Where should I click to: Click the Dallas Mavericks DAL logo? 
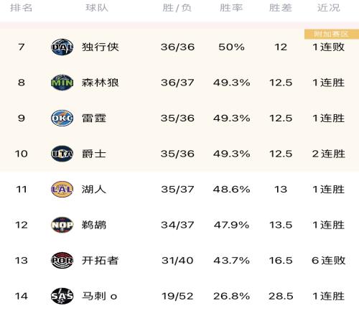62,47
